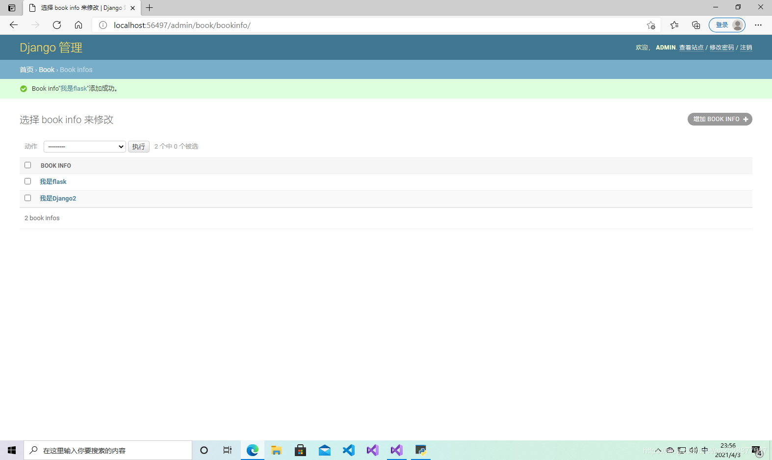
Task: Switch to Microsoft Edge on taskbar
Action: coord(253,450)
